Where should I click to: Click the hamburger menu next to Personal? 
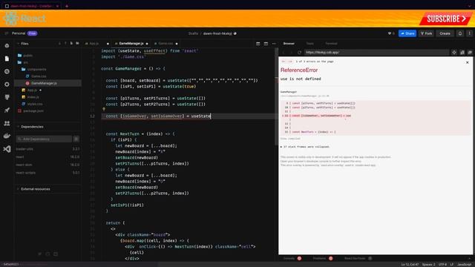[7, 33]
